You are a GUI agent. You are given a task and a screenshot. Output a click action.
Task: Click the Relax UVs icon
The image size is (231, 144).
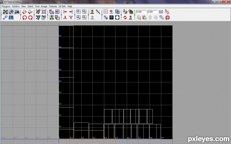coord(57,18)
